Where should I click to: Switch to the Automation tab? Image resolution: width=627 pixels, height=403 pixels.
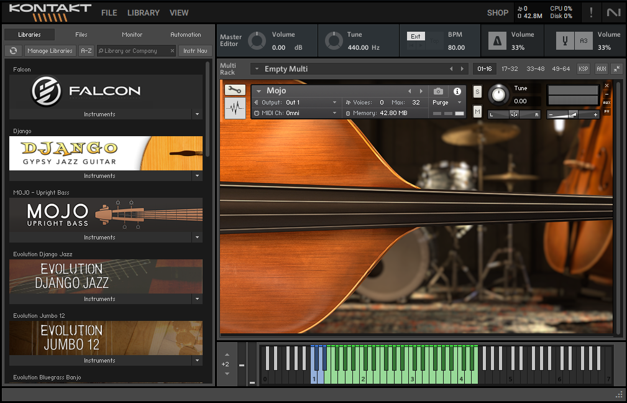[x=186, y=35]
